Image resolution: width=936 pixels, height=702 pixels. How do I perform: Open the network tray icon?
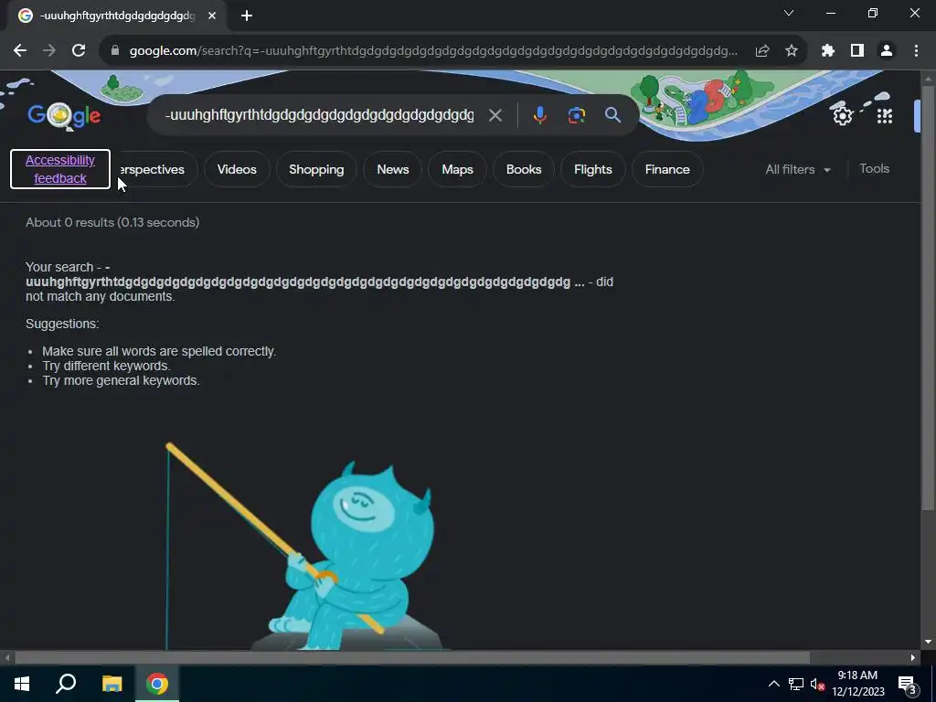796,684
